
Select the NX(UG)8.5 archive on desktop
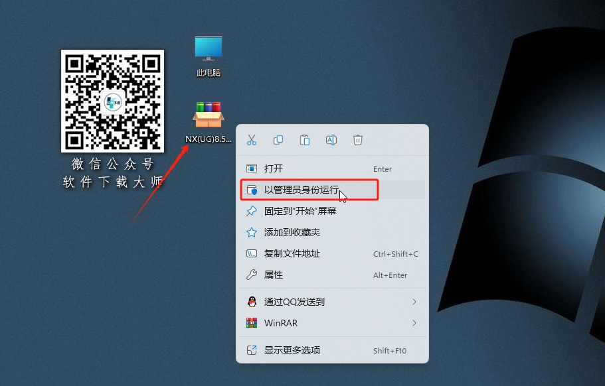point(207,114)
